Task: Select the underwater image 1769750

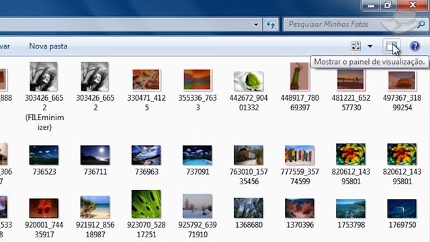Action: pyautogui.click(x=402, y=208)
